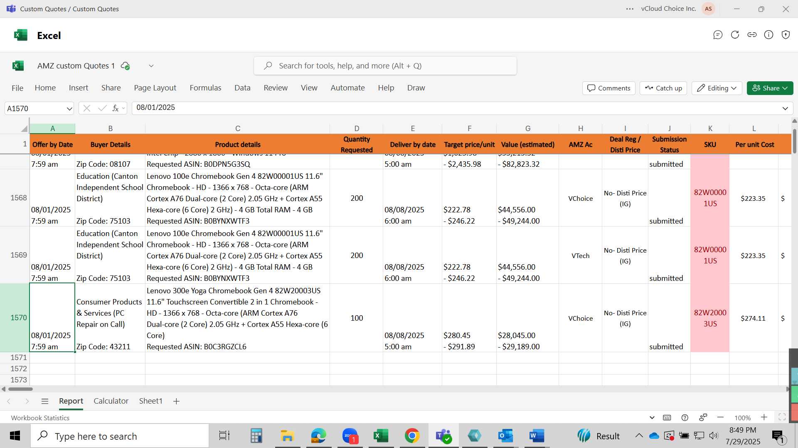
Task: Switch to the Calculator sheet tab
Action: pos(111,401)
